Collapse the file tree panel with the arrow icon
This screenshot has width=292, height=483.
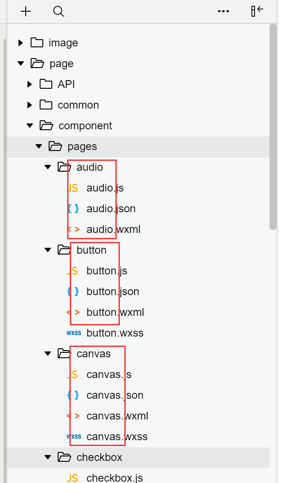tap(257, 11)
